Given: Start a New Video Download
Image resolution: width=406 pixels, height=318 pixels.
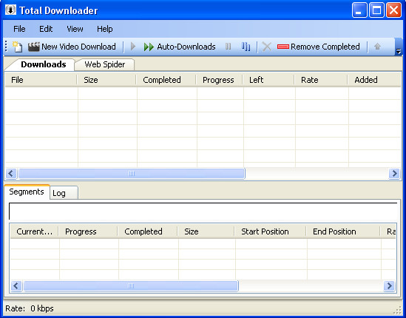Looking at the screenshot, I should click(72, 47).
